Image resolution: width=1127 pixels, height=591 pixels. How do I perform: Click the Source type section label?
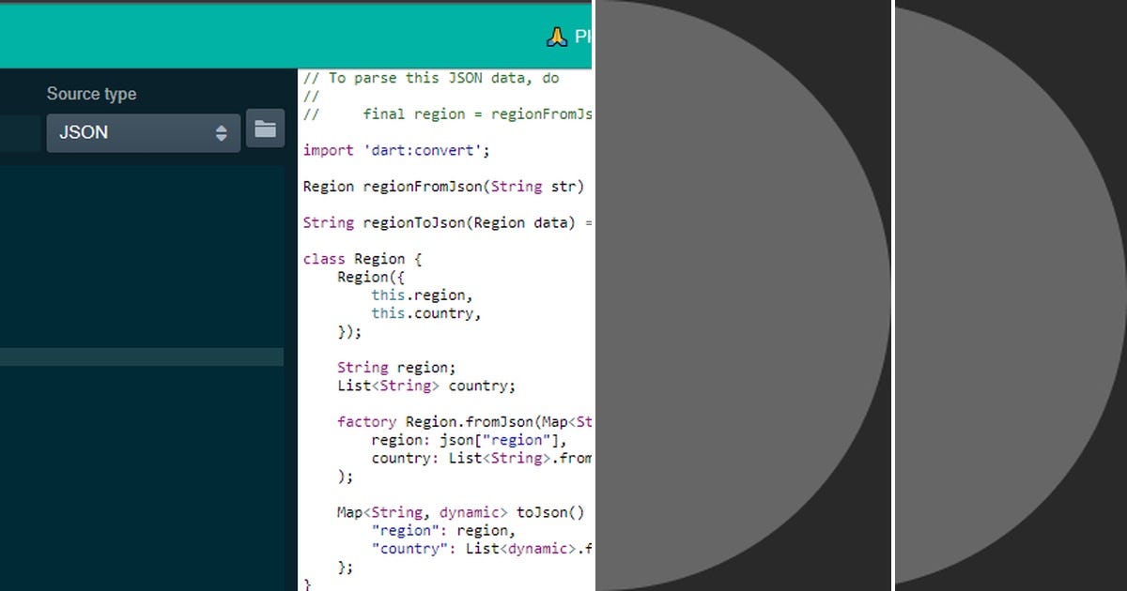point(91,94)
